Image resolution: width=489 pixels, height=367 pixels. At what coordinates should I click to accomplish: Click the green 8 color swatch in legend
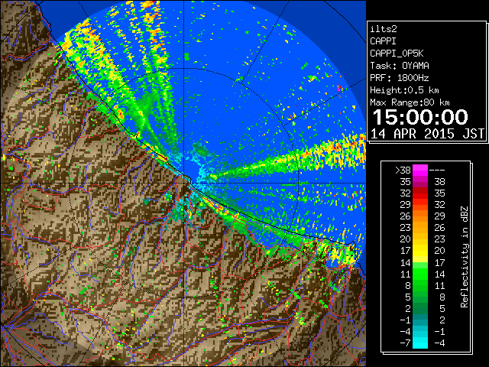coord(420,285)
